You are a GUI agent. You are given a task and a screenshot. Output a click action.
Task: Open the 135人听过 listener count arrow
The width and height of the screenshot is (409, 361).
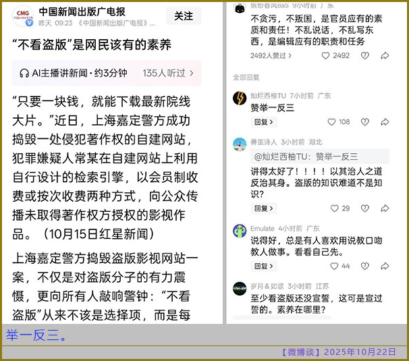192,73
